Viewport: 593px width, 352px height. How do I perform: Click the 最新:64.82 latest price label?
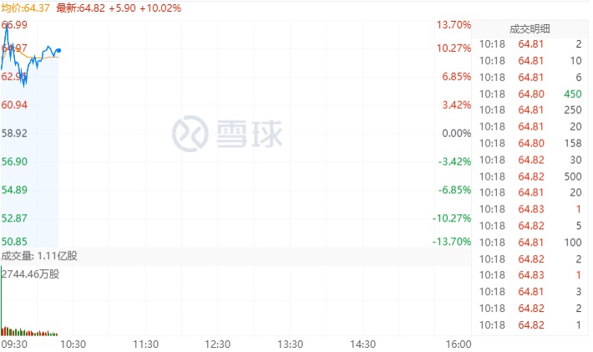tap(81, 8)
